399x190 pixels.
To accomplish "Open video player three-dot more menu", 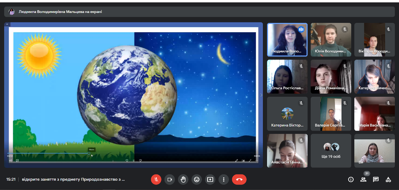I will (257, 161).
